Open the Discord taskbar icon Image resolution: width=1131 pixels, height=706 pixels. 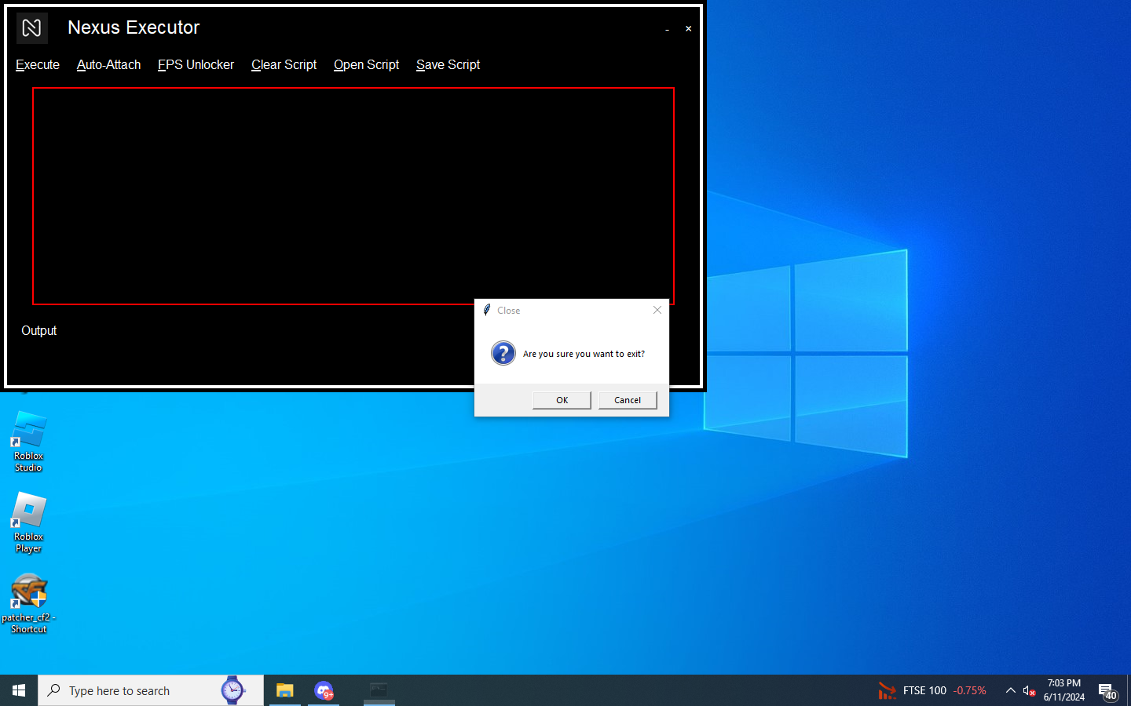click(324, 690)
